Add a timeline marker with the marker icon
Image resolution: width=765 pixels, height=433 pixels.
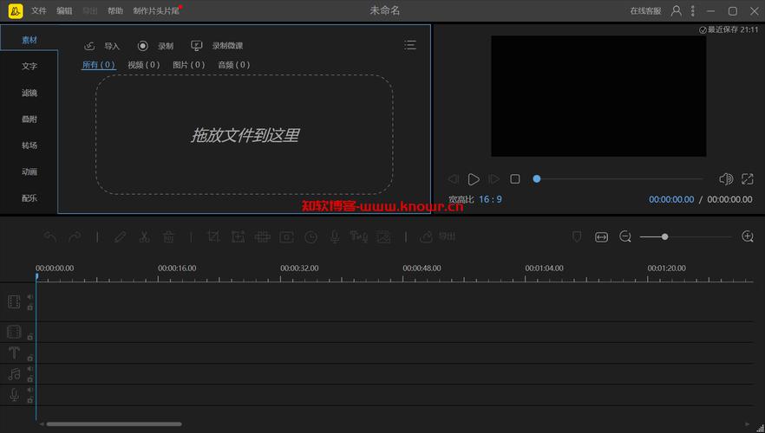(x=577, y=236)
